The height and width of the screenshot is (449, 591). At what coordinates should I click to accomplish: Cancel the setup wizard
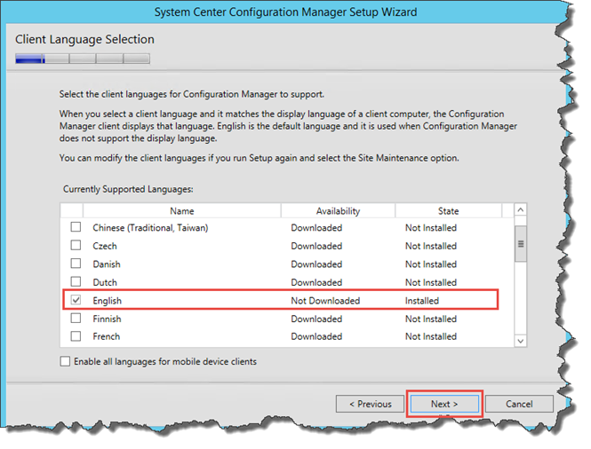[519, 404]
